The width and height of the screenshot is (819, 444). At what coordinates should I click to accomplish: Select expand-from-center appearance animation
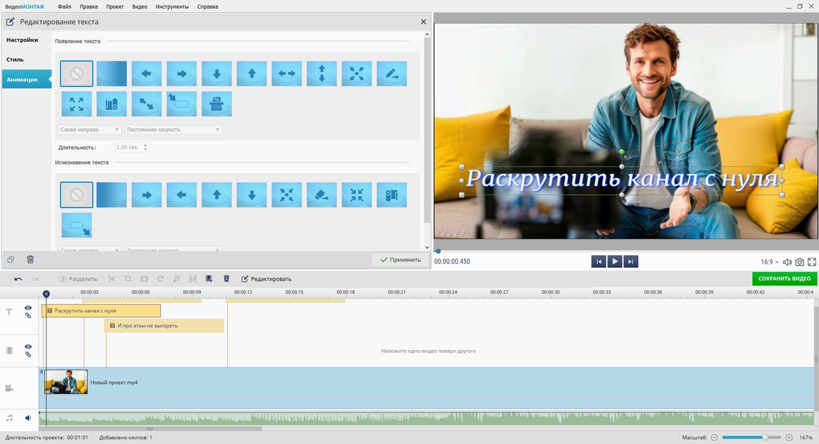tap(357, 74)
